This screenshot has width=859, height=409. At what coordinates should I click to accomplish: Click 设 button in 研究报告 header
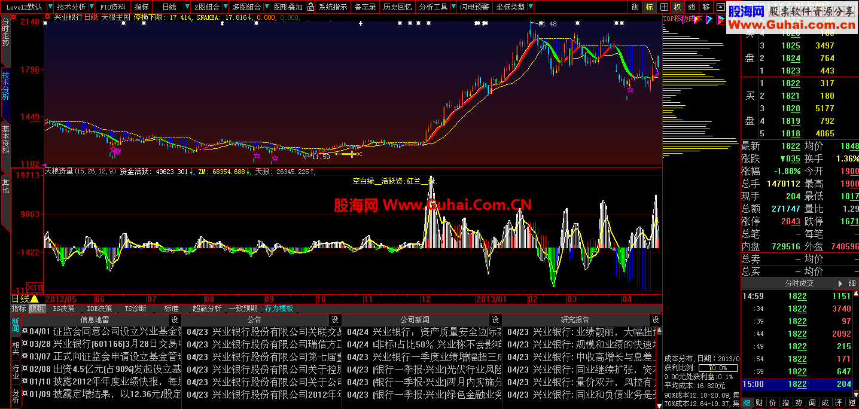[x=656, y=320]
